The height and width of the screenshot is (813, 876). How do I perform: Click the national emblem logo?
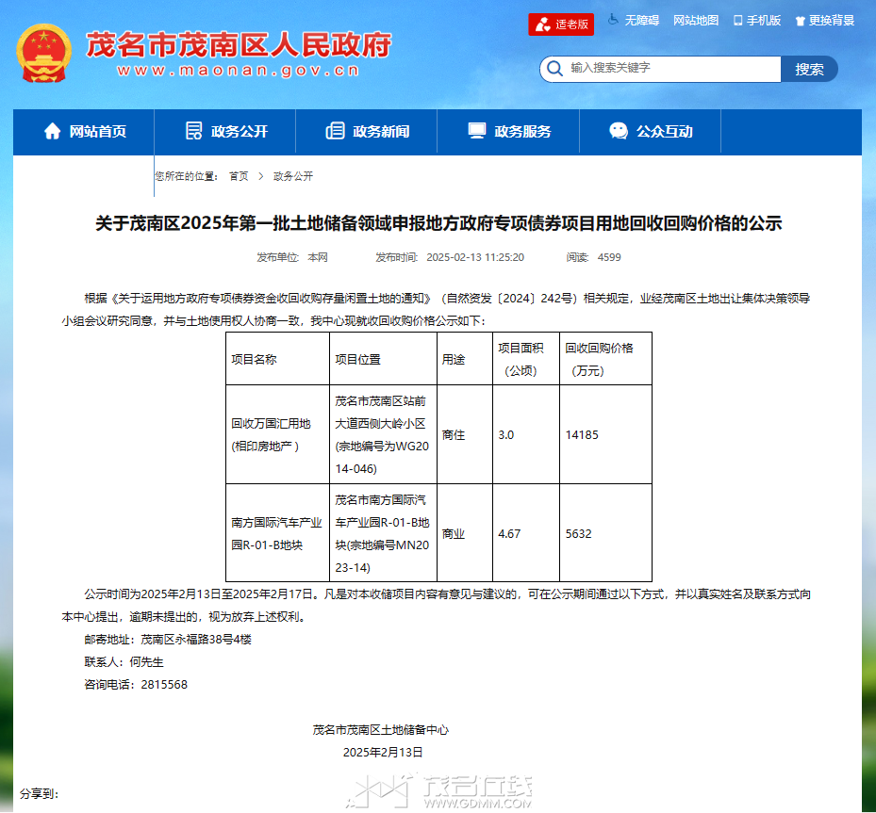[x=43, y=53]
